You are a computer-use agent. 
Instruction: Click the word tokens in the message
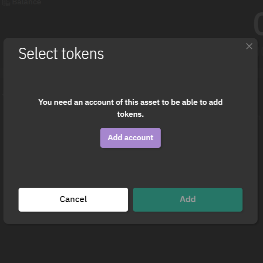pos(130,114)
